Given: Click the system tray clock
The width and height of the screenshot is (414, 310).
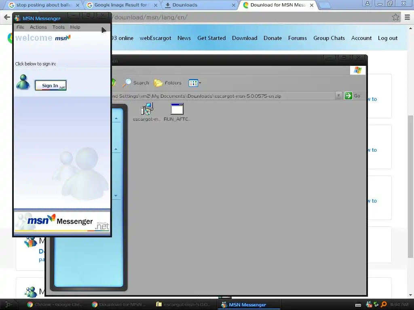Looking at the screenshot, I should 399,304.
